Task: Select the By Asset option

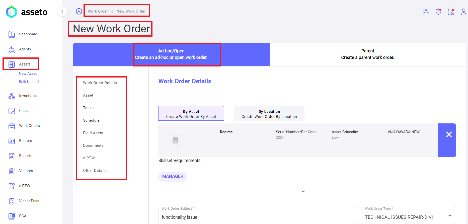Action: pos(191,114)
